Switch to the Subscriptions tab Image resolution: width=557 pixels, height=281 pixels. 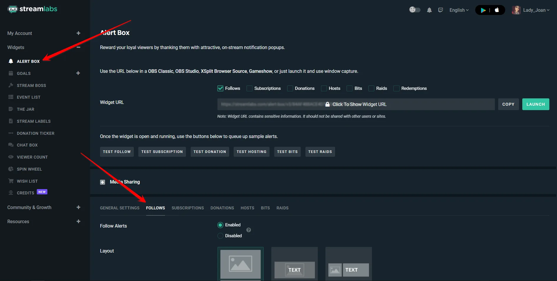(188, 208)
